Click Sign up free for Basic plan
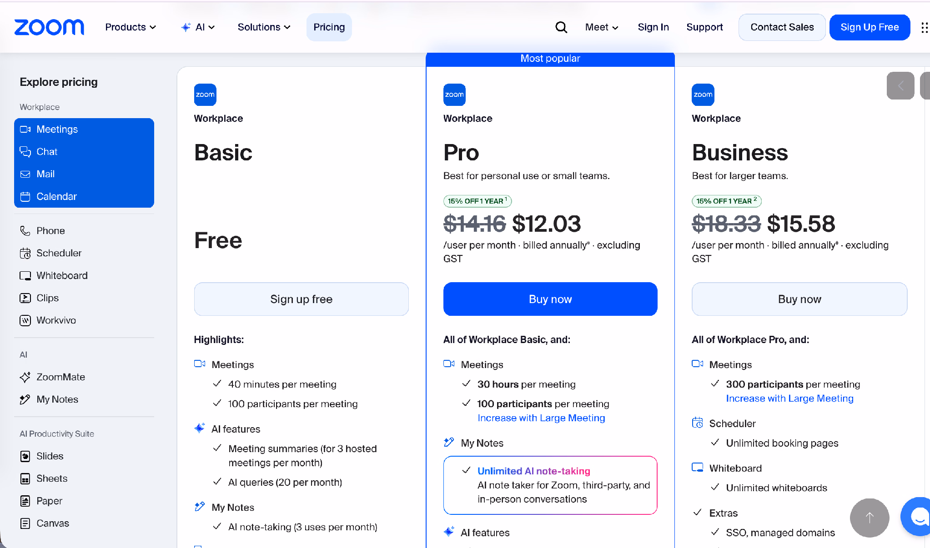930x548 pixels. tap(301, 299)
